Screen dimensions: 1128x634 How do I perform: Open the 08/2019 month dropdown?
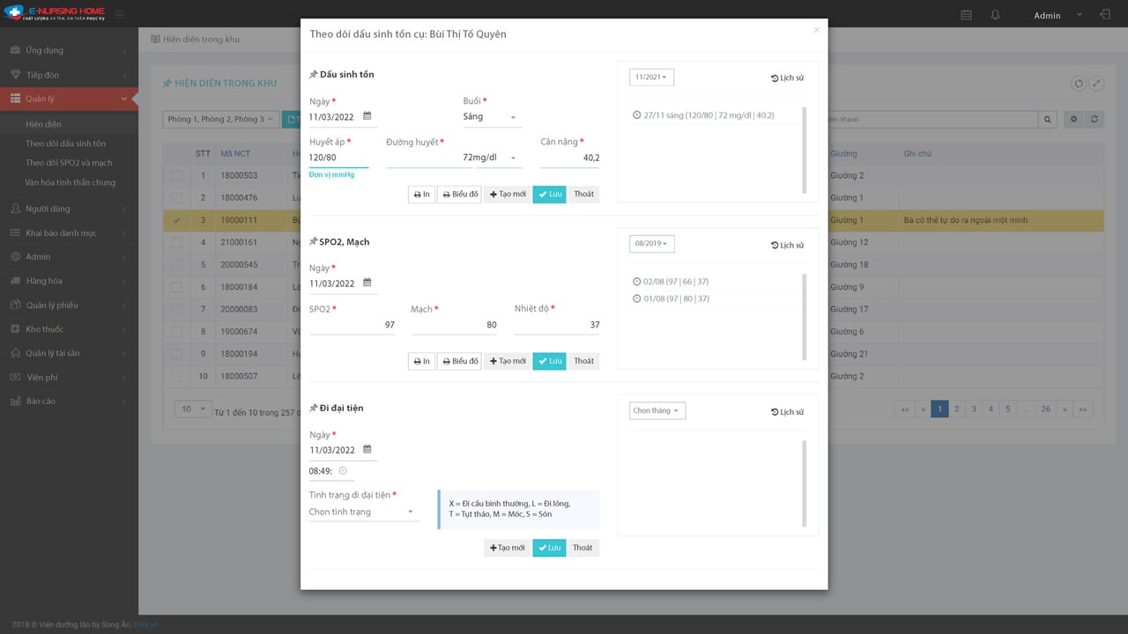(651, 243)
